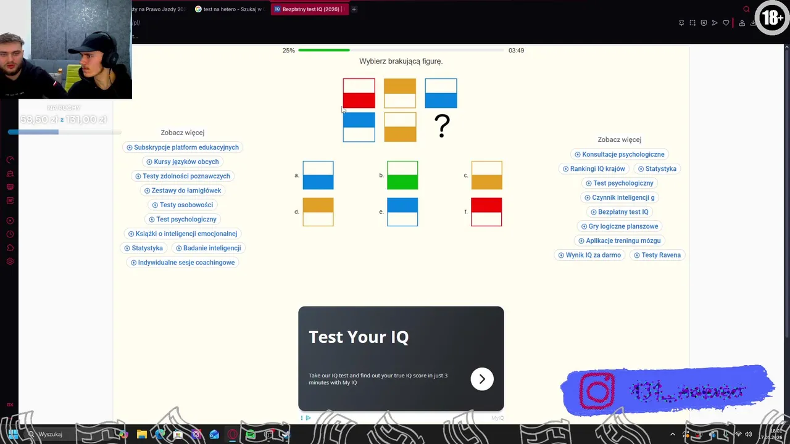Open 'Badanie inteligencji' link

(x=208, y=248)
